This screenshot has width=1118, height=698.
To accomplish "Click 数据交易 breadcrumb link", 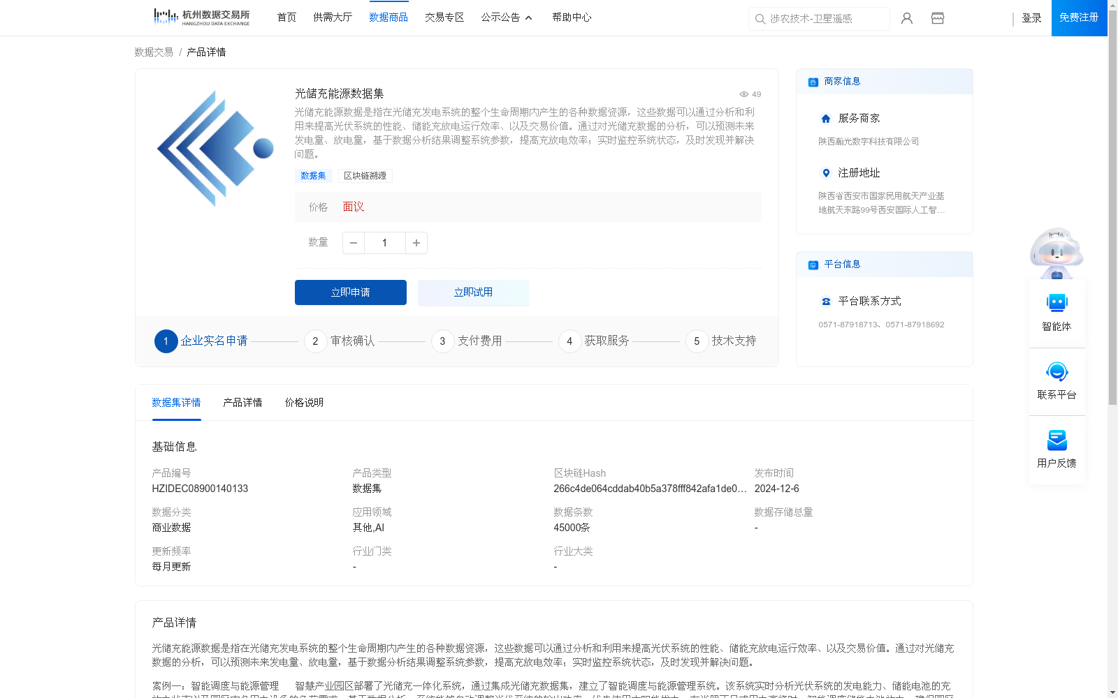I will pyautogui.click(x=154, y=52).
